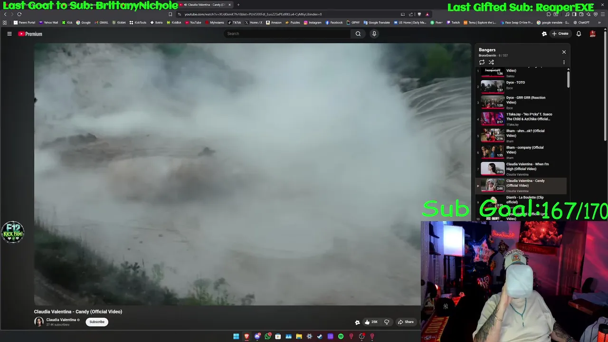Image resolution: width=608 pixels, height=342 pixels.
Task: Click the Share button
Action: tap(406, 322)
